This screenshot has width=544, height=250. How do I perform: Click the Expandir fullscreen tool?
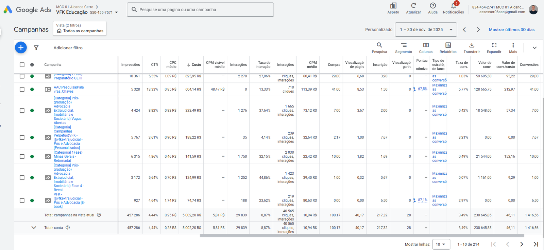tap(494, 48)
